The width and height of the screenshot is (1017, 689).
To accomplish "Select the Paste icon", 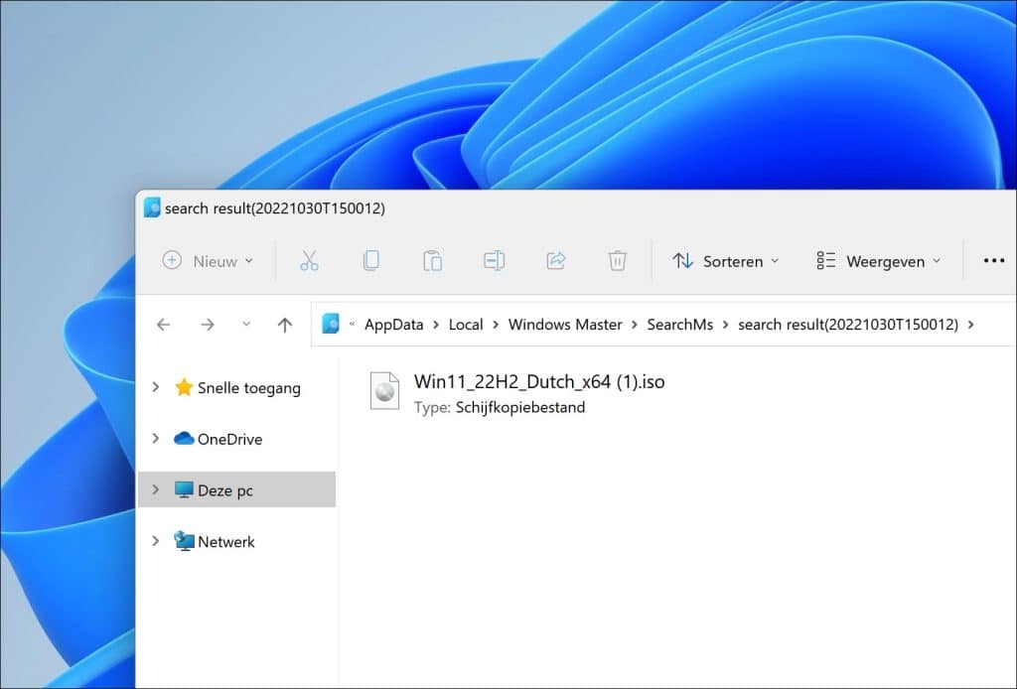I will [433, 260].
